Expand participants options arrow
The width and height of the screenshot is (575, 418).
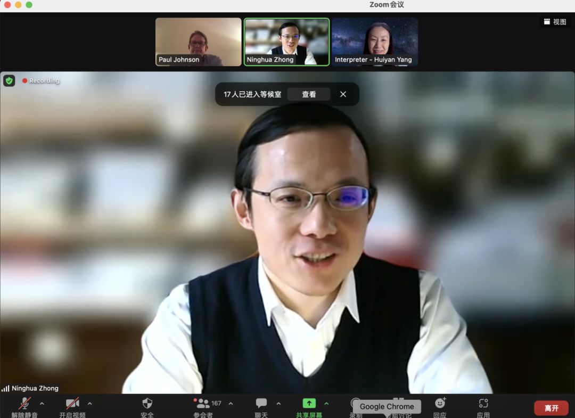pos(231,404)
